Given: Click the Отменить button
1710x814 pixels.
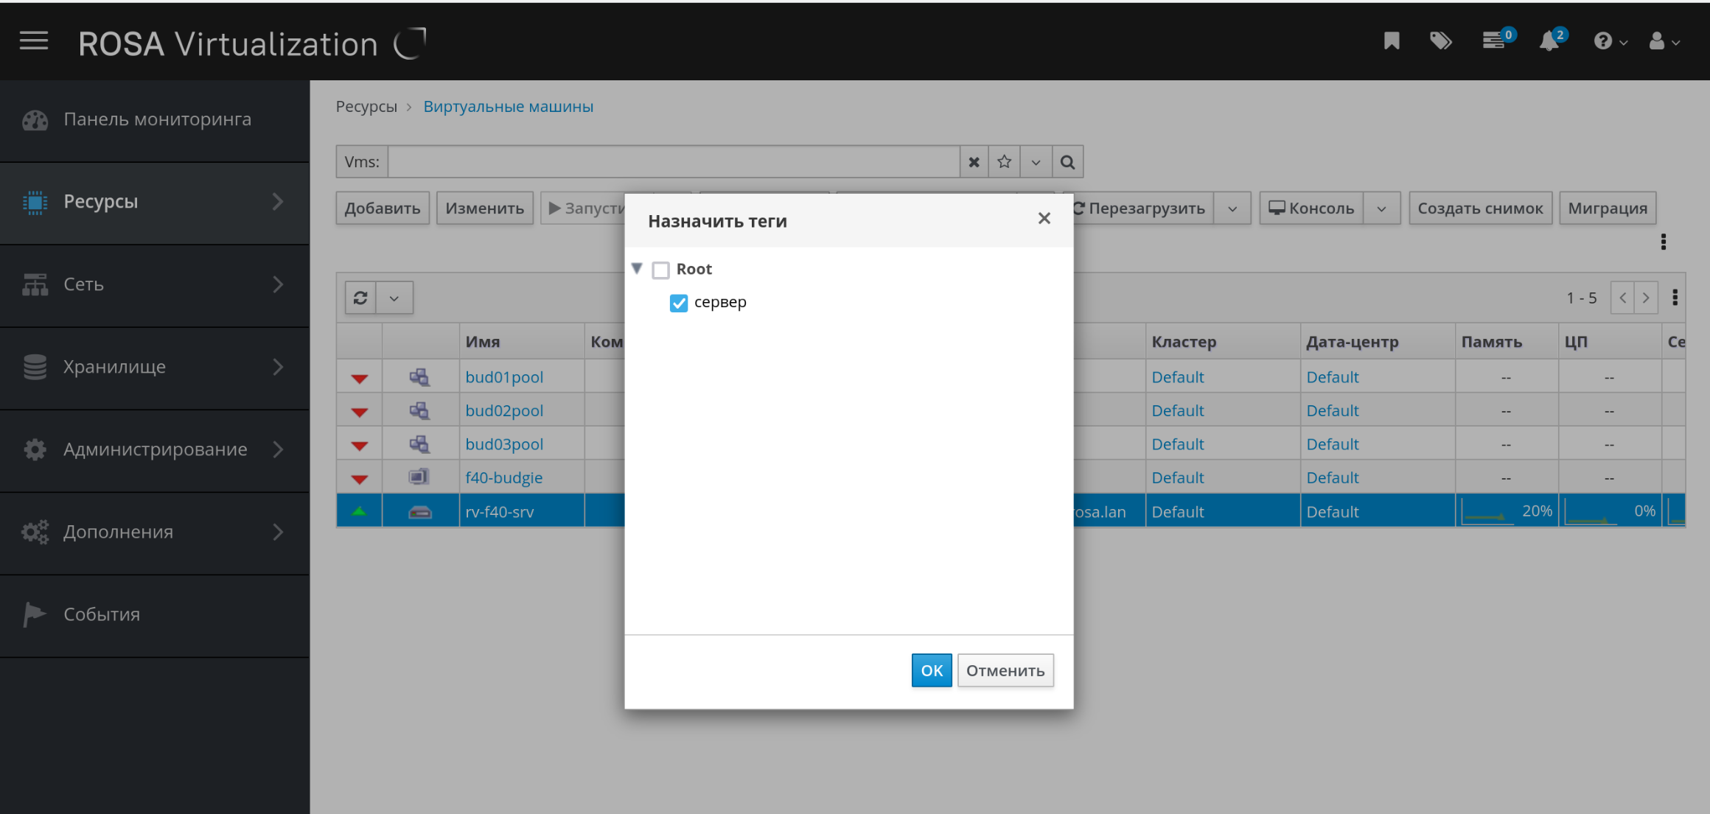Looking at the screenshot, I should [x=1005, y=670].
